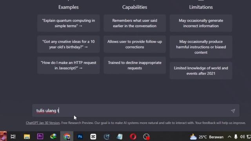The width and height of the screenshot is (251, 141).
Task: Open Task View on the taskbar
Action: [x=13, y=137]
